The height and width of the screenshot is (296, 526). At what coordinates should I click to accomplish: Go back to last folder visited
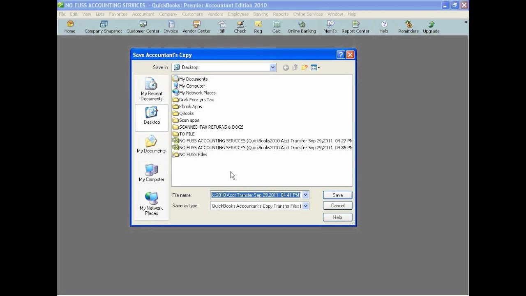point(286,67)
